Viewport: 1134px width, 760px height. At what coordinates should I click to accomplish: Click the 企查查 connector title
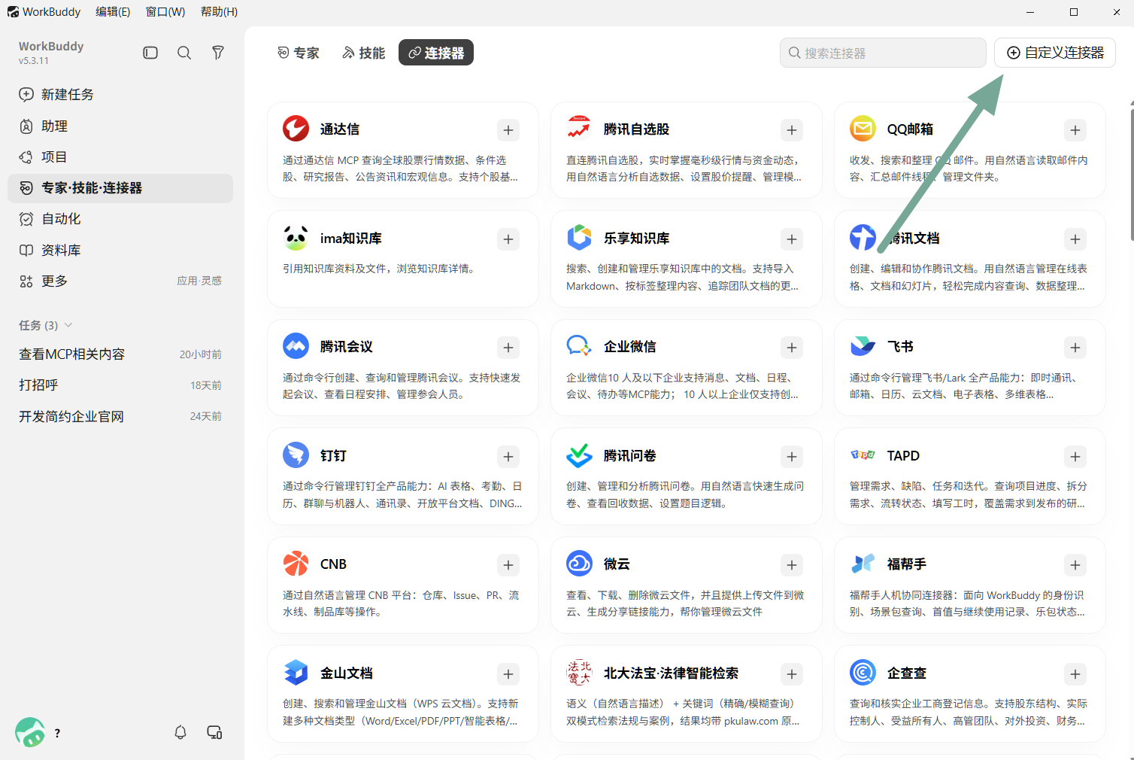click(x=907, y=673)
